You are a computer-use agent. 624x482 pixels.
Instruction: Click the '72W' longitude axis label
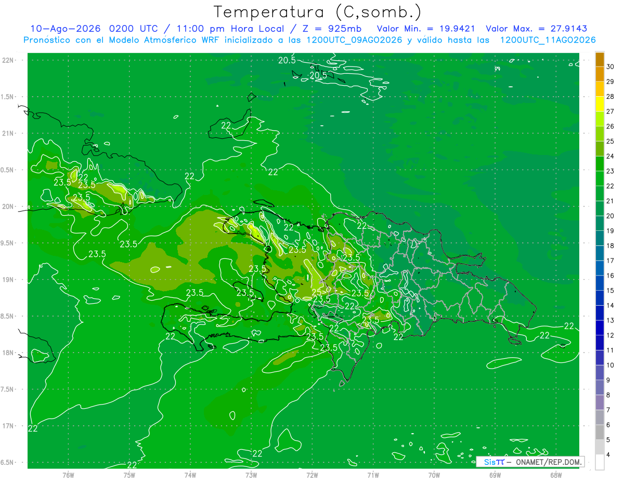tap(312, 475)
